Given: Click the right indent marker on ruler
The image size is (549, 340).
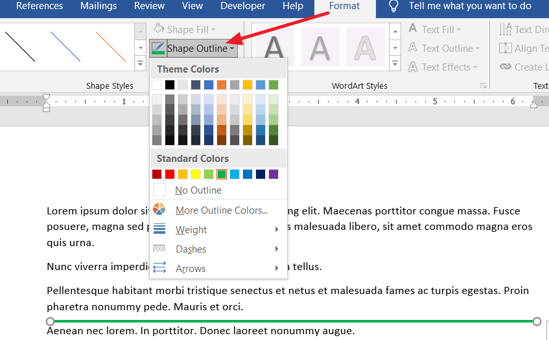Looking at the screenshot, I should (x=533, y=104).
